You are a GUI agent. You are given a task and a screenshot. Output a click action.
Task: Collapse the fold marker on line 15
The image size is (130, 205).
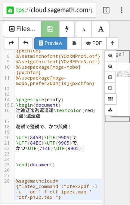point(12,105)
